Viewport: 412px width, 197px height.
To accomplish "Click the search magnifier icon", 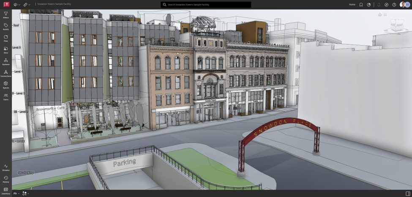I will coord(164,5).
